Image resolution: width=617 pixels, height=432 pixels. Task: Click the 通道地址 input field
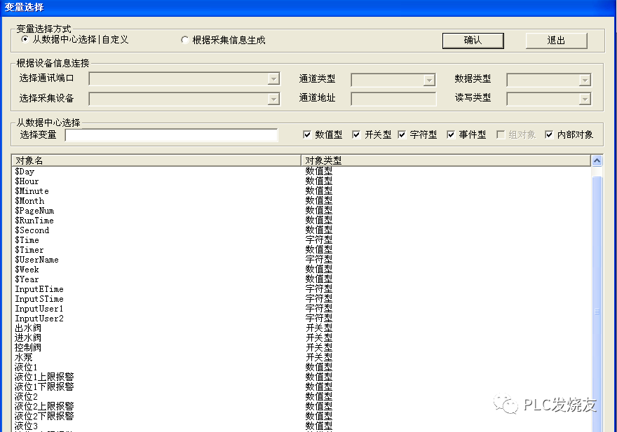tap(393, 99)
